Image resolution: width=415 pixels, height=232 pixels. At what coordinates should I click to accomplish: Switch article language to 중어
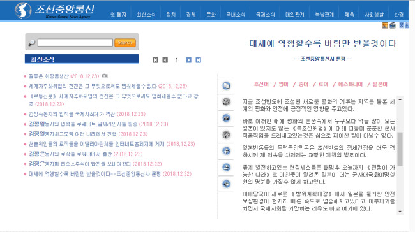pos(303,84)
